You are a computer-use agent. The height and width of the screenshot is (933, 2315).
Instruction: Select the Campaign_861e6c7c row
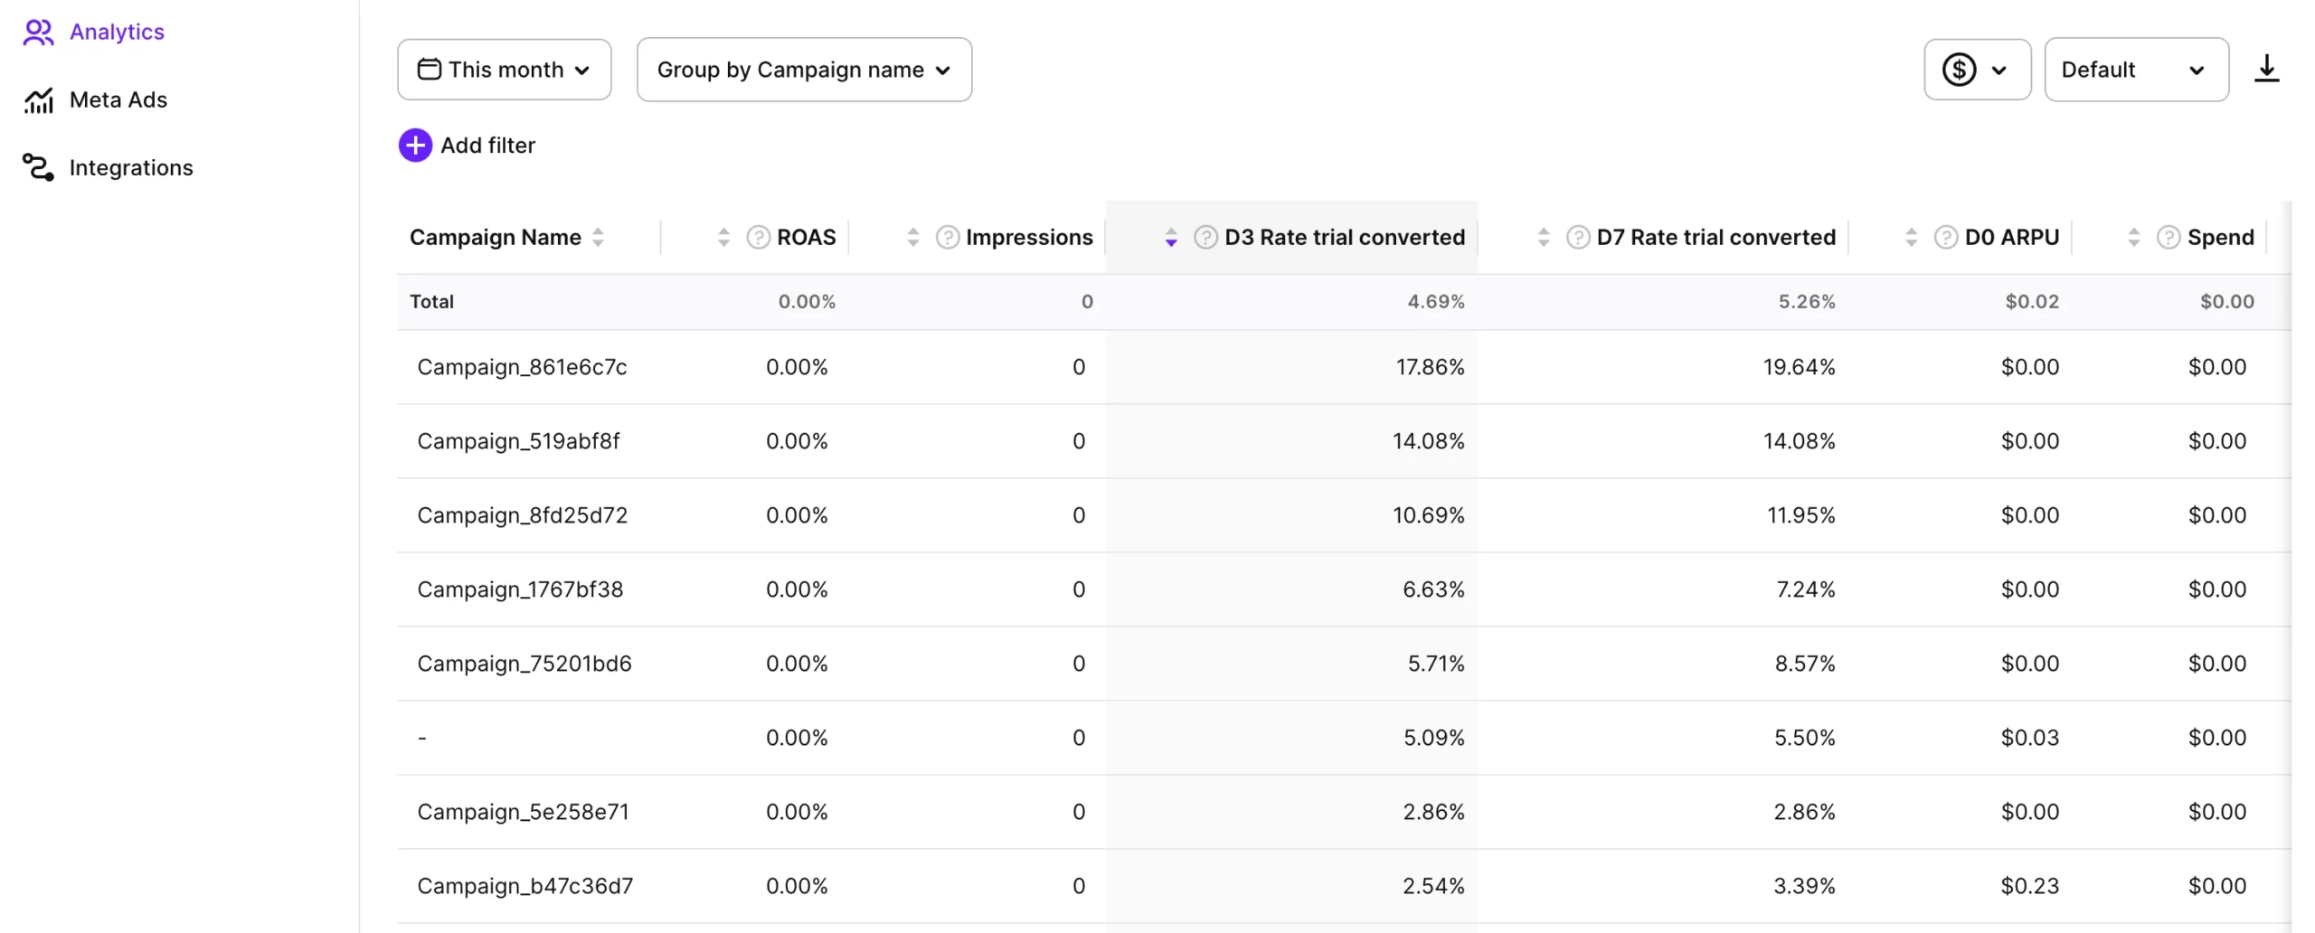click(522, 367)
